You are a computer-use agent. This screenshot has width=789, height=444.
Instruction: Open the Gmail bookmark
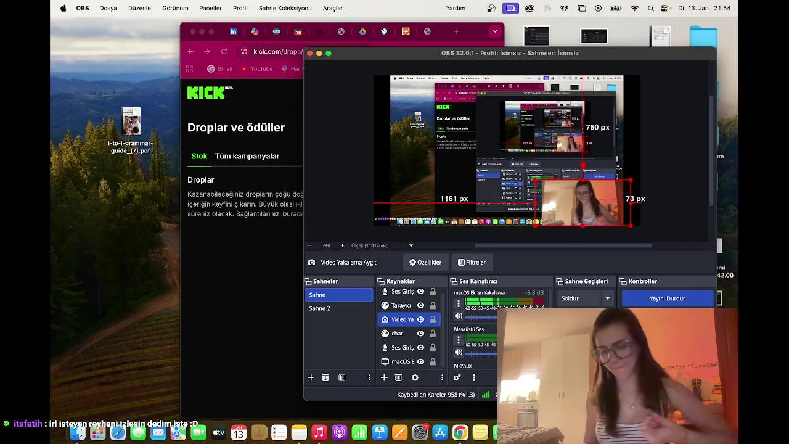[219, 69]
